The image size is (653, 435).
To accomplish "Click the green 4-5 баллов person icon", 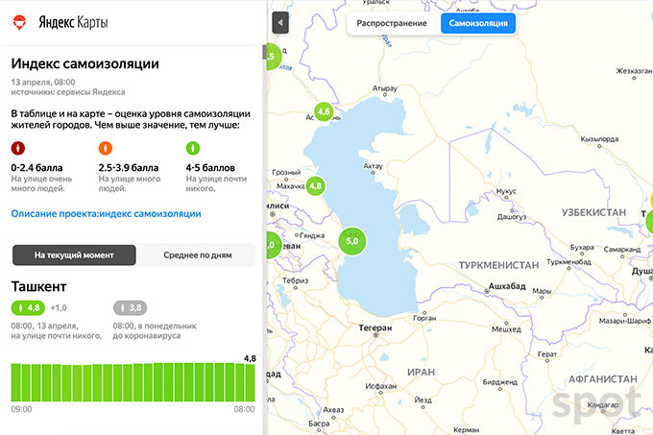I will 193,148.
